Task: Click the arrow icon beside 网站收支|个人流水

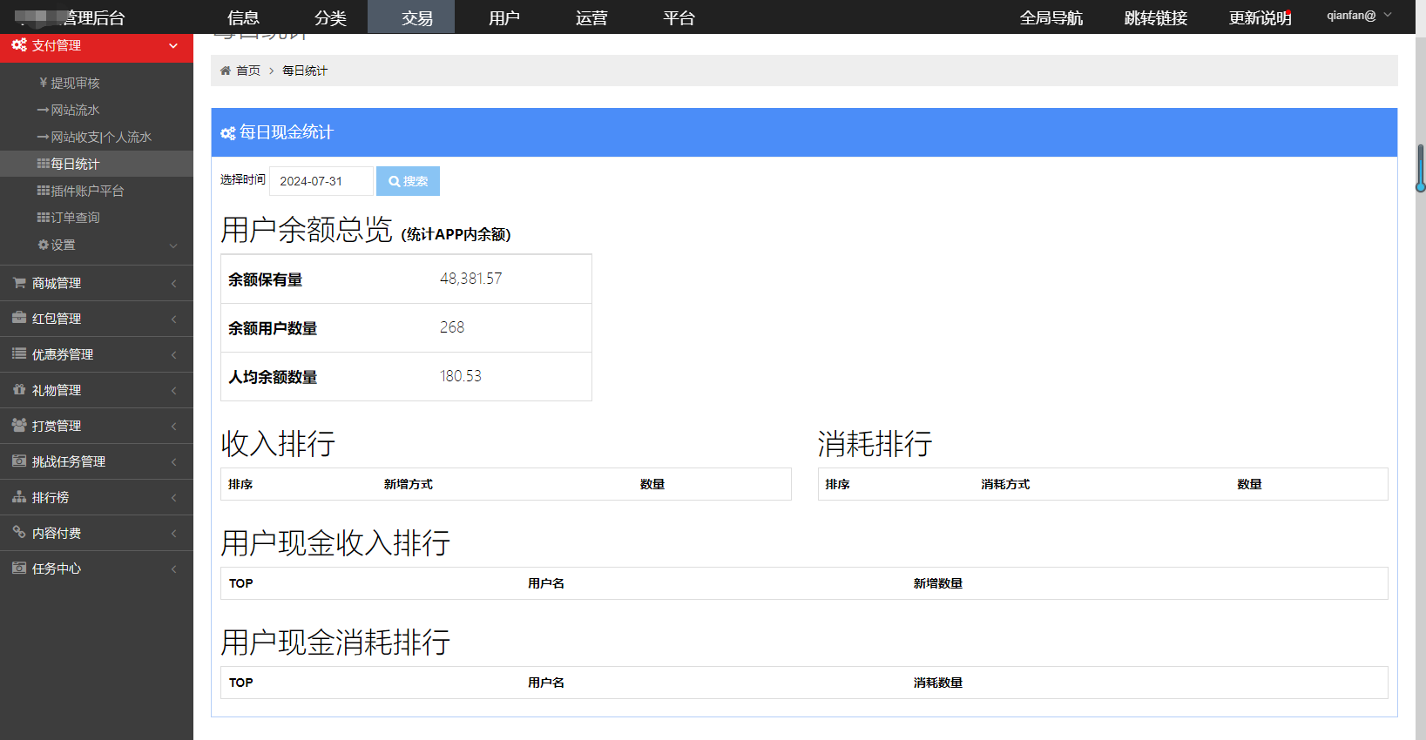Action: click(x=44, y=137)
